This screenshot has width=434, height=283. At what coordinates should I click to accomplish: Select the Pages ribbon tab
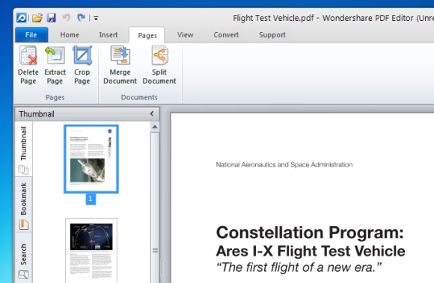(147, 35)
